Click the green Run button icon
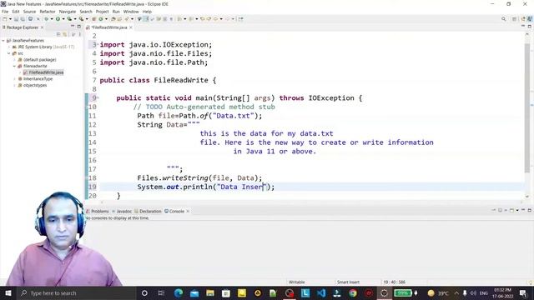Viewport: 534px width, 300px height. pos(58,19)
